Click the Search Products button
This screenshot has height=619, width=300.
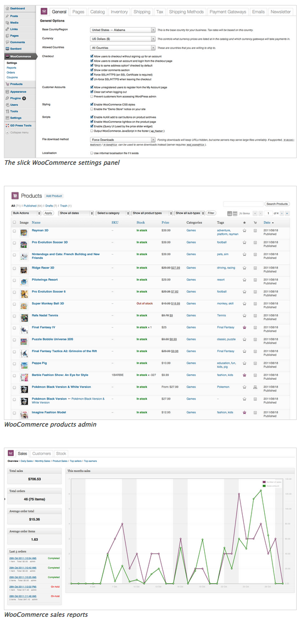point(277,204)
